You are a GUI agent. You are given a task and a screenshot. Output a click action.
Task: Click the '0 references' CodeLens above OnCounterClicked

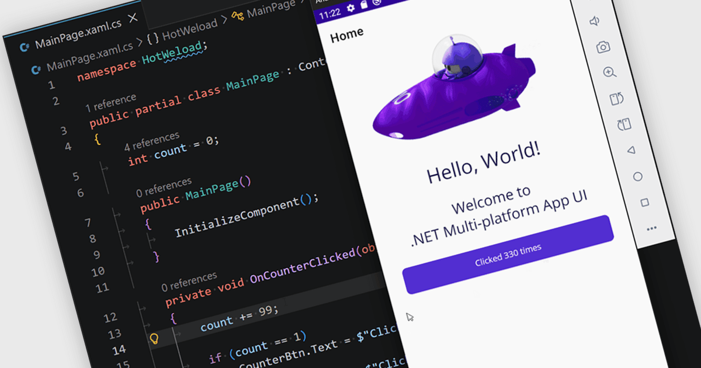click(189, 280)
